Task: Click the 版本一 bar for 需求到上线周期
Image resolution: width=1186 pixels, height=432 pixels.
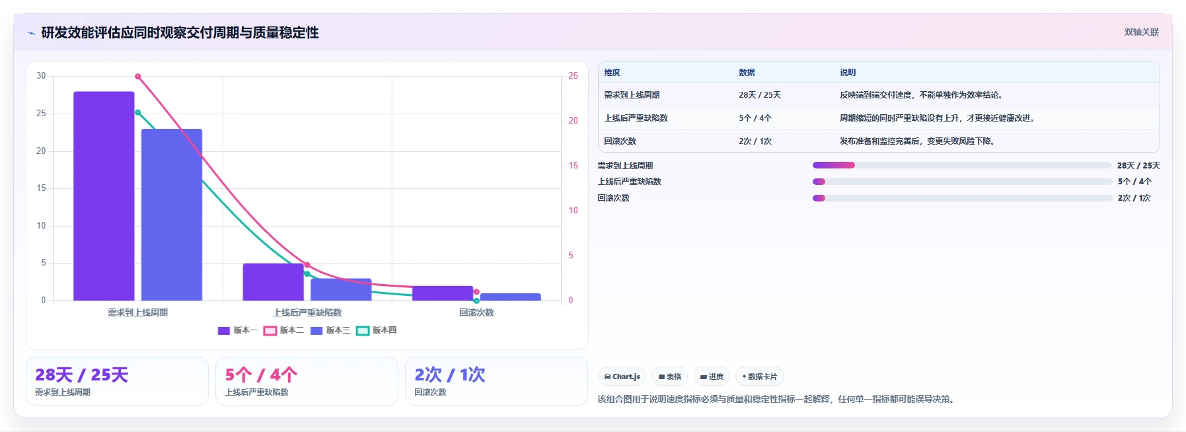Action: pyautogui.click(x=104, y=196)
